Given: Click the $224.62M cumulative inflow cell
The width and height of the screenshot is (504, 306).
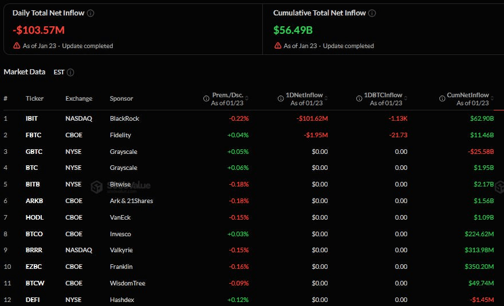Looking at the screenshot, I should point(479,234).
